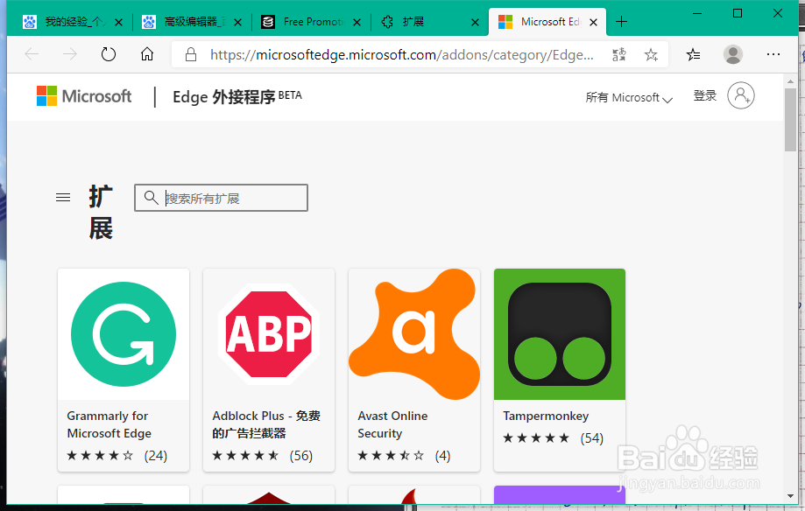Open the Tampermonkey icon tile

pos(560,334)
